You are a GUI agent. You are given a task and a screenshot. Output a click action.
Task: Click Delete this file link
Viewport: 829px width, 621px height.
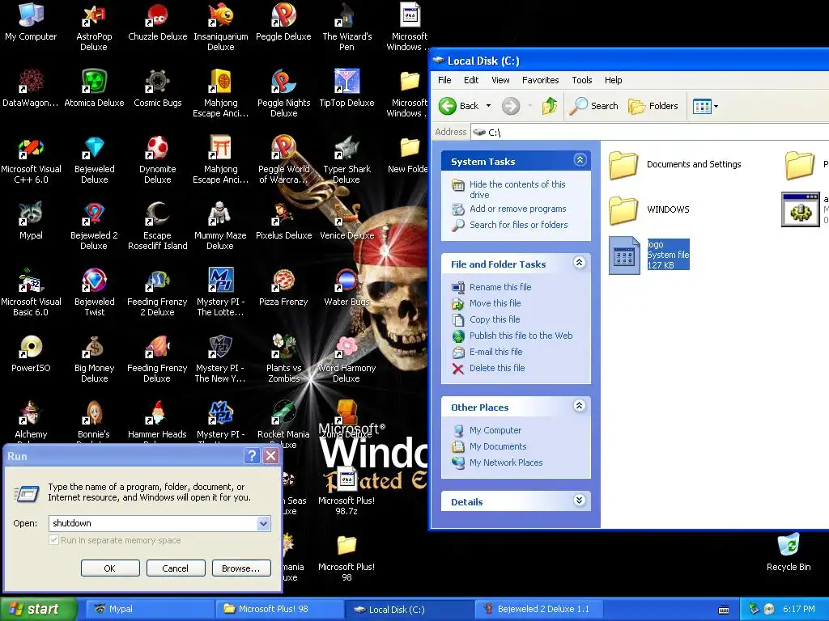(x=497, y=368)
